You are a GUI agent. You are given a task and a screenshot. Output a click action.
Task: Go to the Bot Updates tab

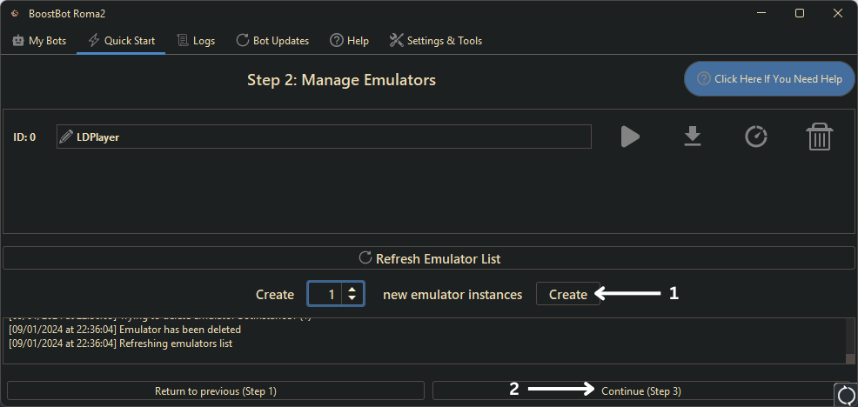click(272, 41)
